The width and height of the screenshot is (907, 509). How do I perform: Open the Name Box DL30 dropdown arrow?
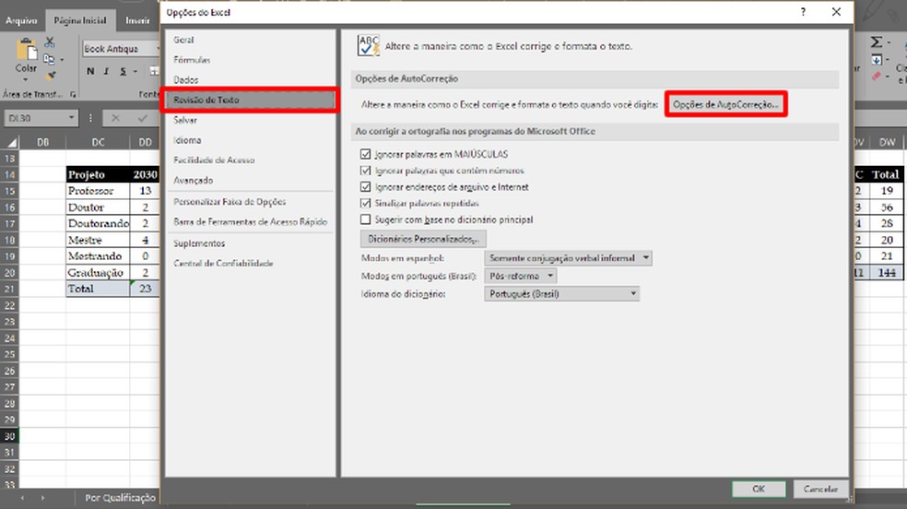71,118
